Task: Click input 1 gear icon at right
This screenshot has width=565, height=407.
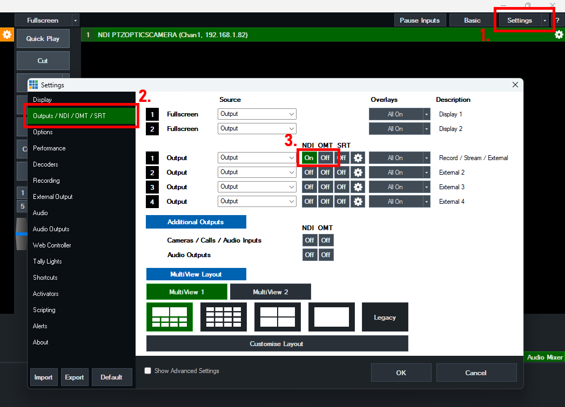Action: [559, 35]
